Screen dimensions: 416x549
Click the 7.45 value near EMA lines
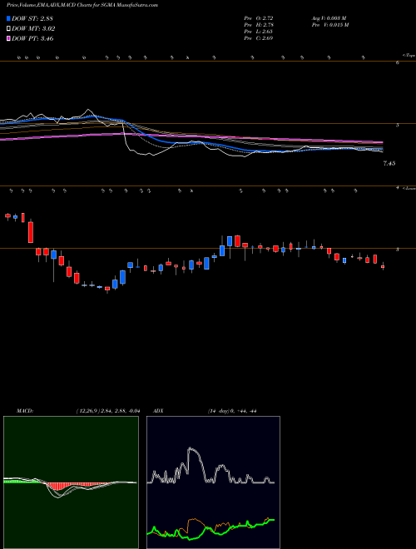pos(389,163)
